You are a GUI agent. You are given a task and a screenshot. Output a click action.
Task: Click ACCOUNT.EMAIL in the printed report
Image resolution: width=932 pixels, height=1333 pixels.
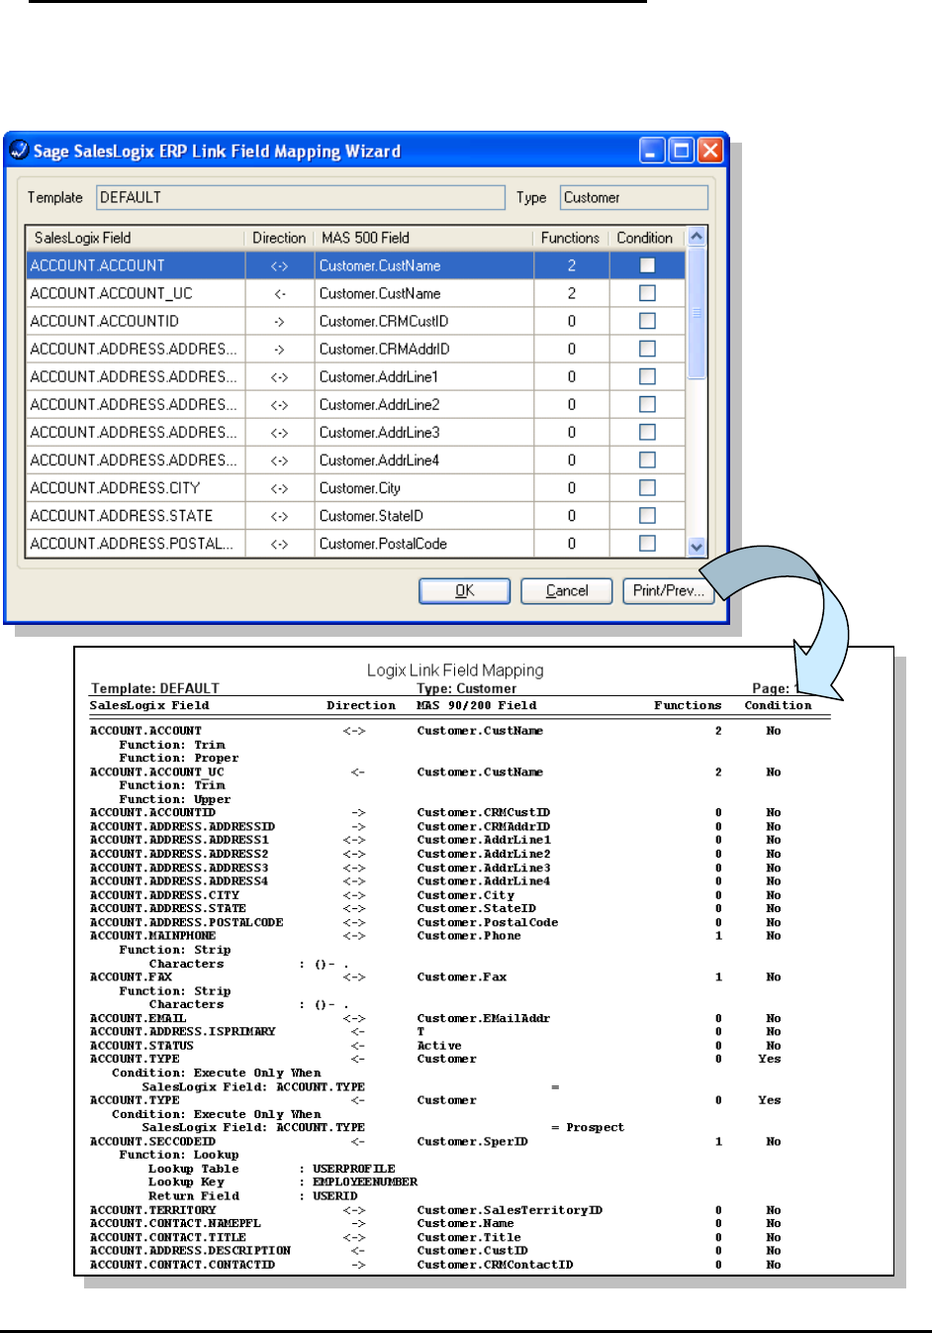point(138,1018)
